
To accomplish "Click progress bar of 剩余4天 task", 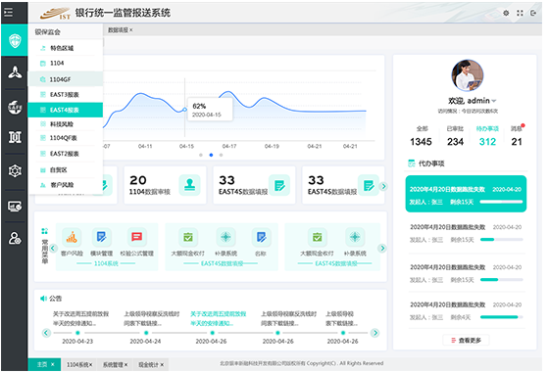I will coord(501,317).
